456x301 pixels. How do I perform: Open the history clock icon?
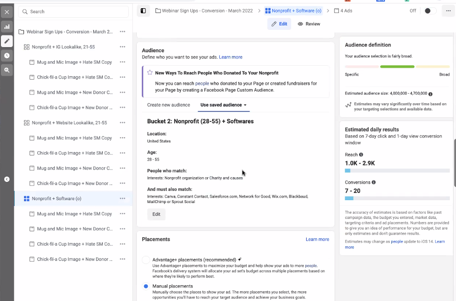point(7,56)
